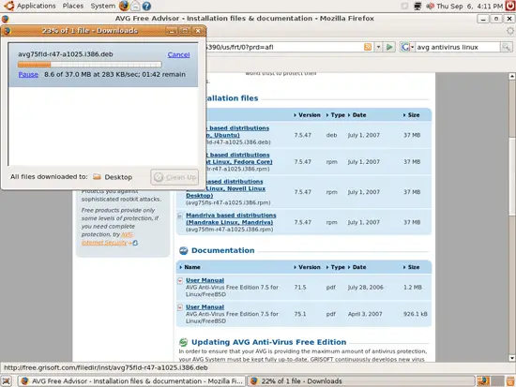Click the search magnifier icon
This screenshot has width=516, height=387.
(x=506, y=47)
